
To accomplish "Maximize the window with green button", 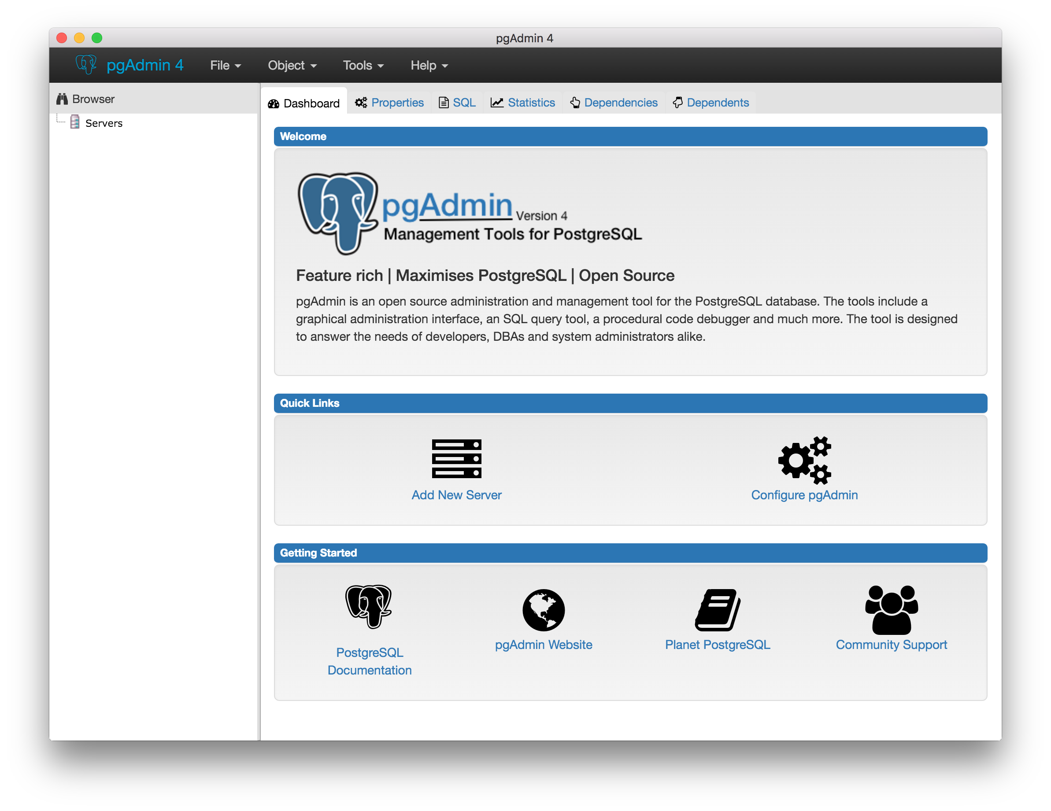I will click(97, 37).
